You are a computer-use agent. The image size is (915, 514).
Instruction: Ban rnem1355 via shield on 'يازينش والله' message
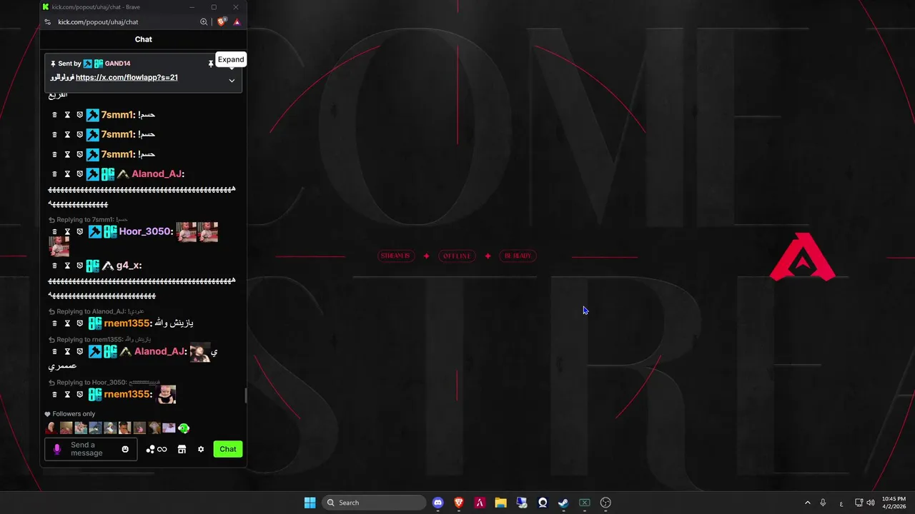80,323
